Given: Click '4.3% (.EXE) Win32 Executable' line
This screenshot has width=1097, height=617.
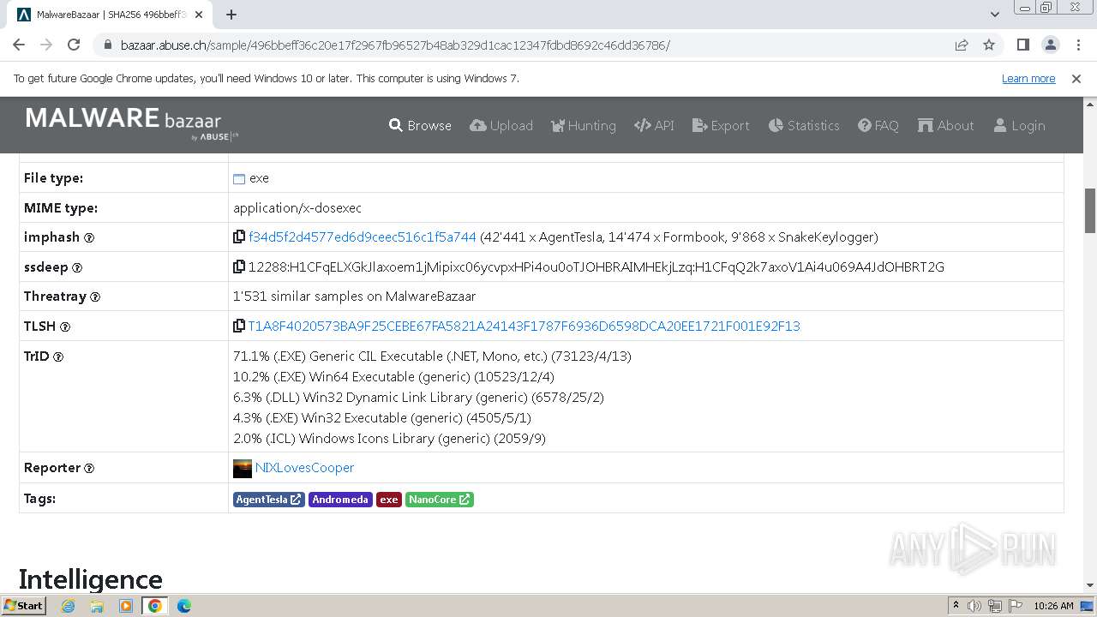Looking at the screenshot, I should (382, 418).
